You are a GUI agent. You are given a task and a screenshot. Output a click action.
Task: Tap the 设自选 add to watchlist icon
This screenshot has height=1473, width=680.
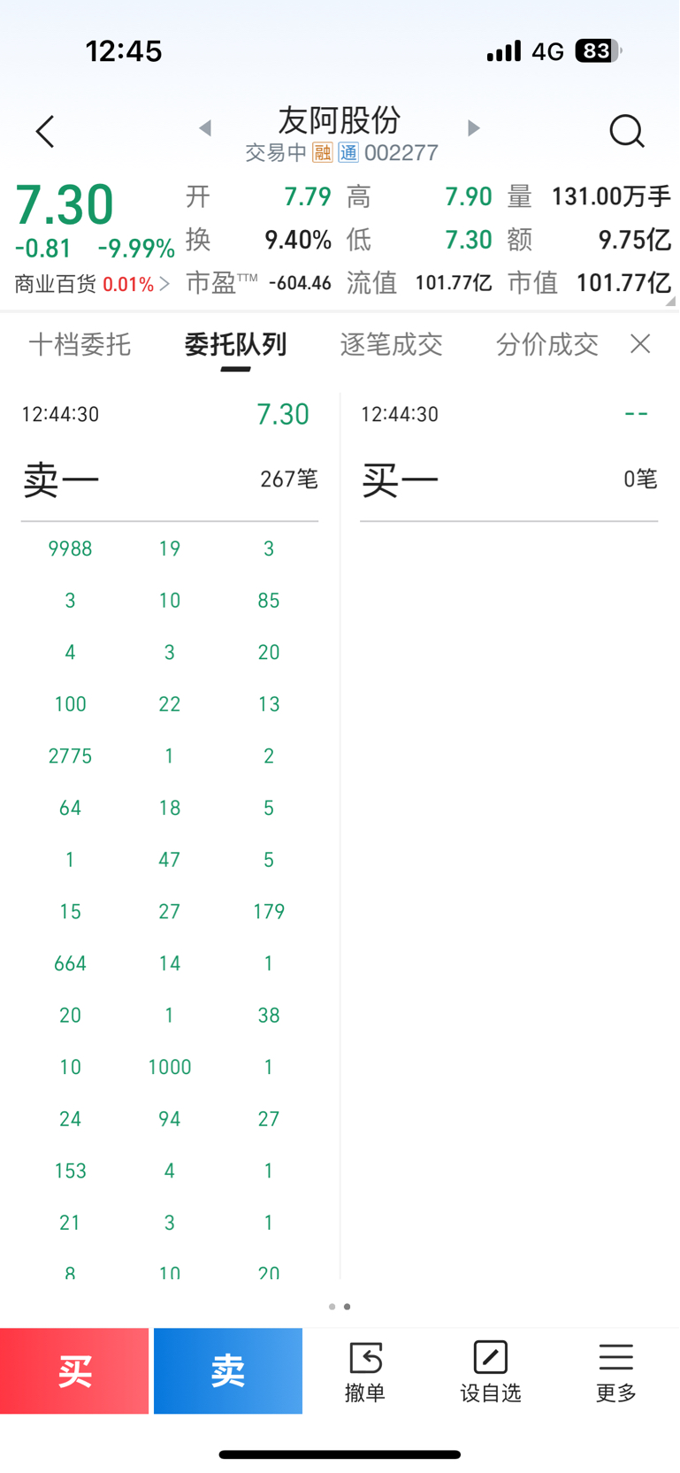point(491,1371)
